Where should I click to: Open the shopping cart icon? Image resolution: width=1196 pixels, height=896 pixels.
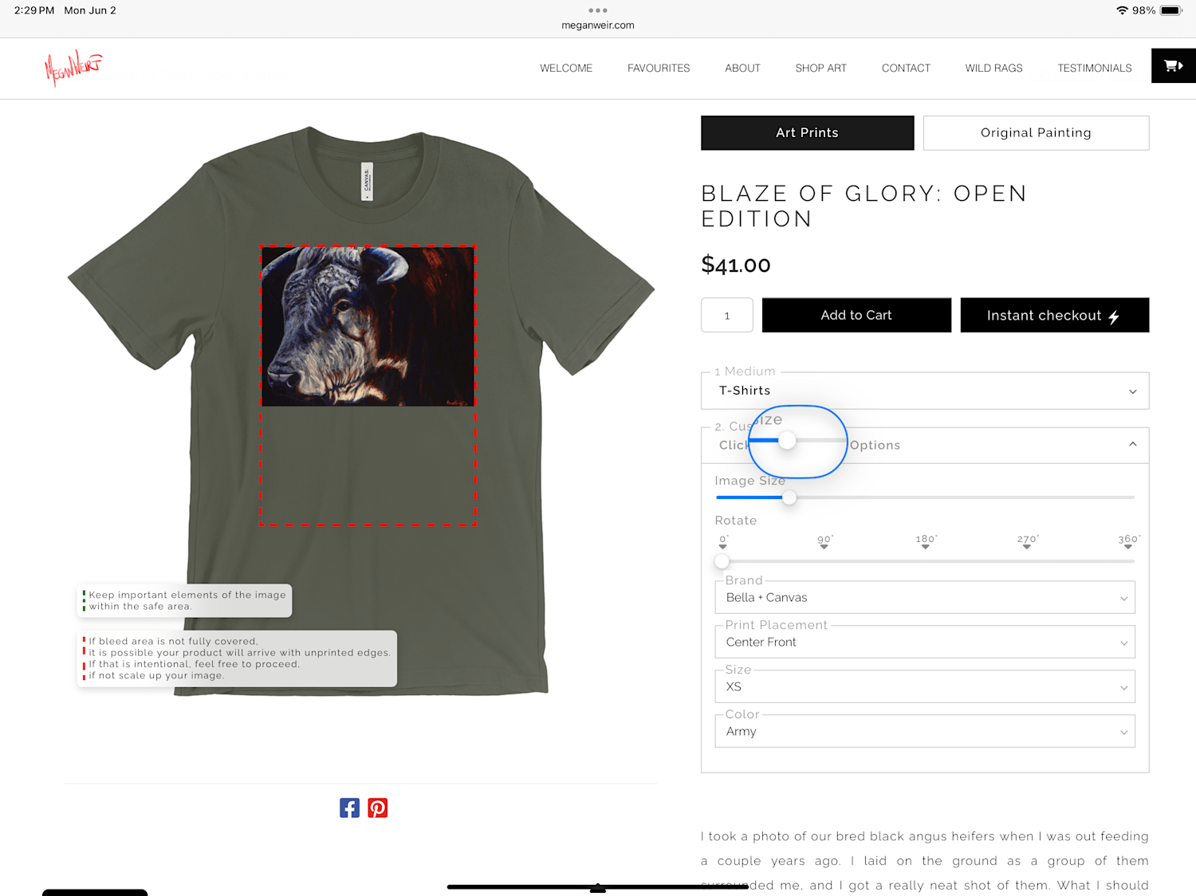(1173, 66)
